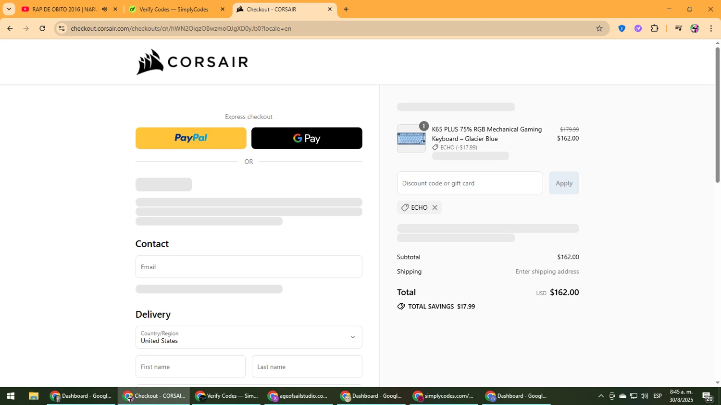The image size is (721, 405).
Task: Click the page vertical scrollbar
Action: pos(717,115)
